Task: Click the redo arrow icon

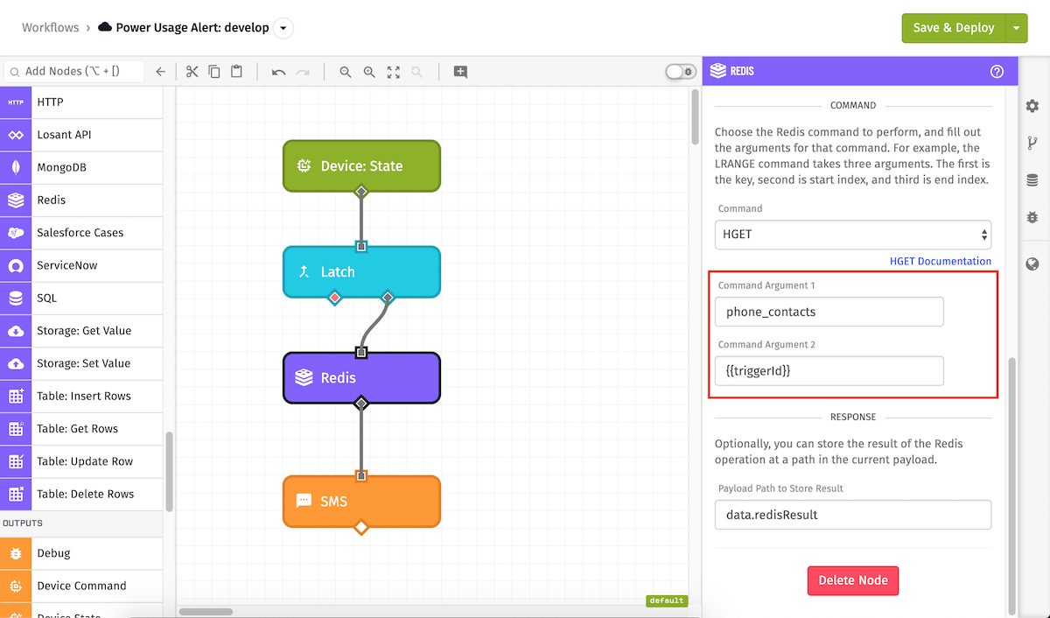Action: coord(303,72)
